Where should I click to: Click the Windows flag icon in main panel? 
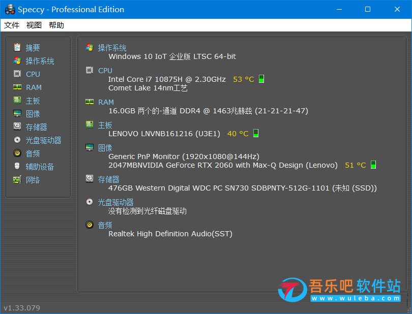(90, 48)
